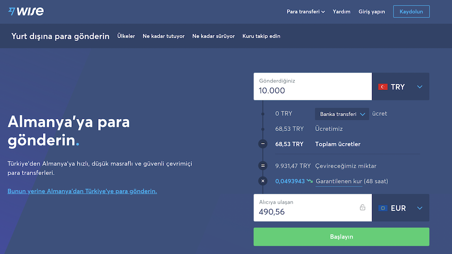Open the Ne kadar sürüyor tab
The width and height of the screenshot is (452, 254).
pyautogui.click(x=213, y=36)
